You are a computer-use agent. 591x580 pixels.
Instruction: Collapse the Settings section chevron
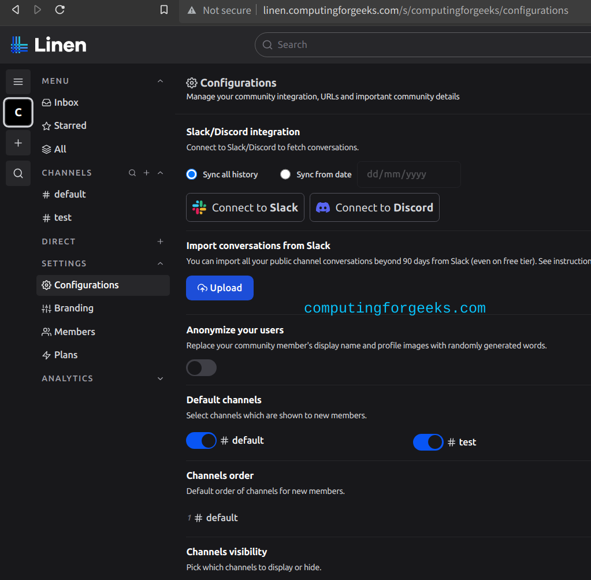(160, 263)
